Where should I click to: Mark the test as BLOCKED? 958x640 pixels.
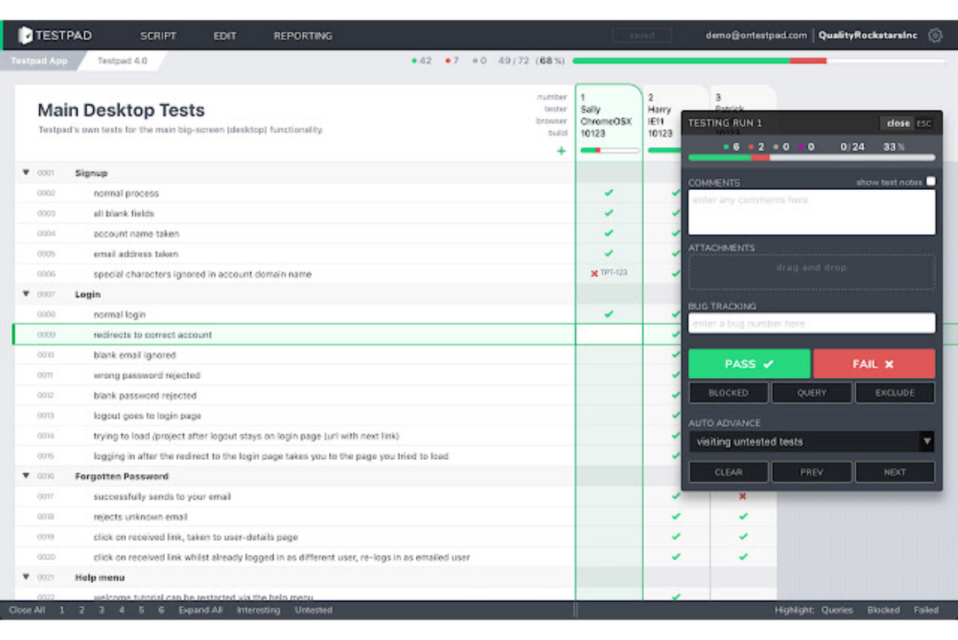728,392
